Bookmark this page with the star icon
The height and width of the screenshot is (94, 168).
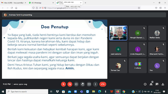click(x=139, y=8)
